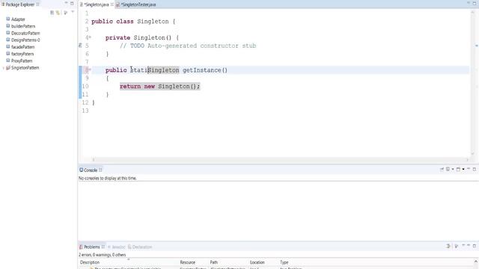Click the TODO comment on line 5
This screenshot has width=479, height=269.
[x=188, y=46]
